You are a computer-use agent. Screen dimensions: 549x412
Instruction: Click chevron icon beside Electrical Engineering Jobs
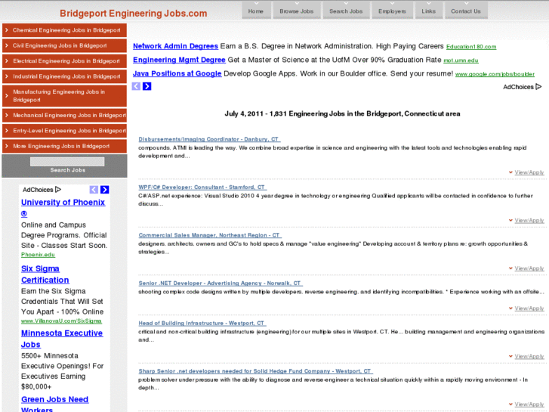(7, 61)
